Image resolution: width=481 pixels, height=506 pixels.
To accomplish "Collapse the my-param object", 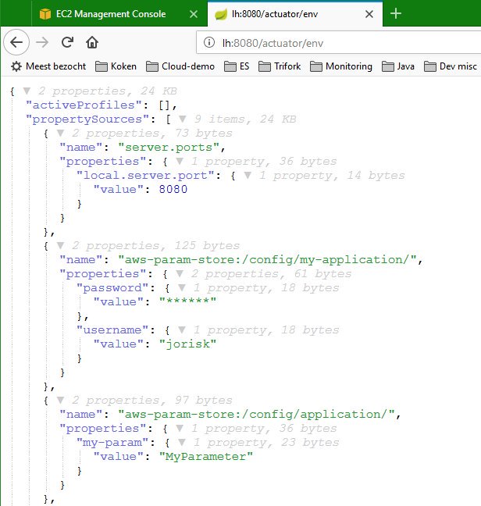I will (182, 443).
